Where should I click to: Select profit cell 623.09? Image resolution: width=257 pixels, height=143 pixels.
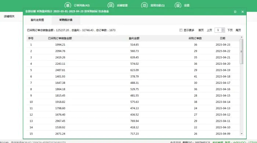coord(135,70)
